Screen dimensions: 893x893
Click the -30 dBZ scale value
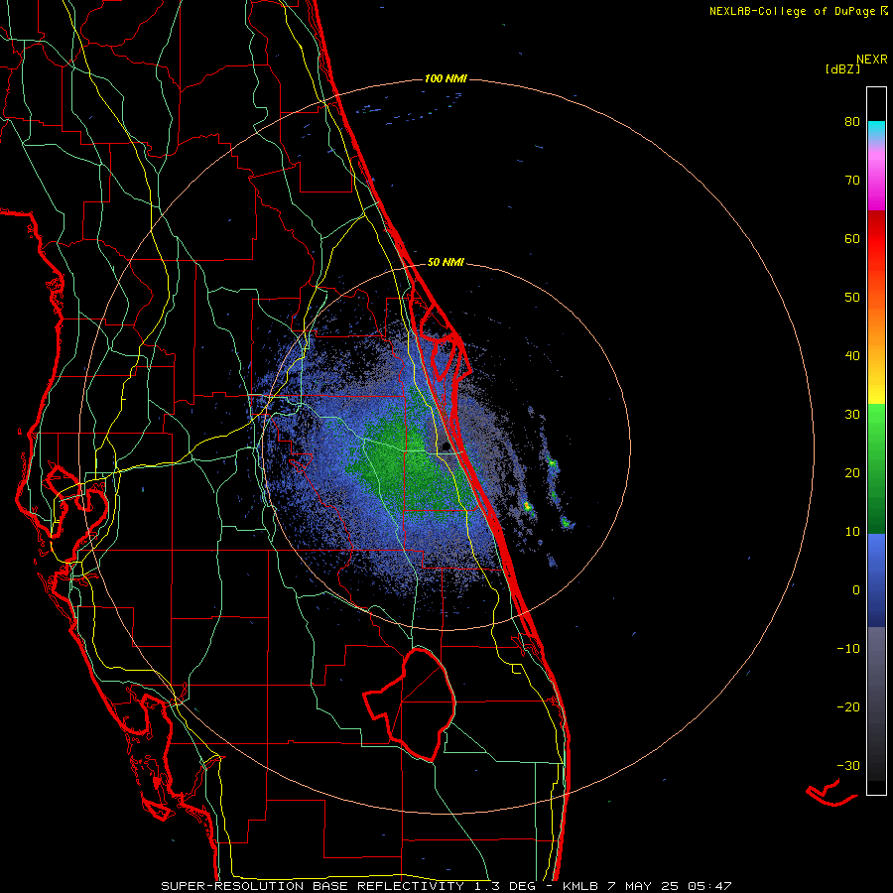coord(848,765)
